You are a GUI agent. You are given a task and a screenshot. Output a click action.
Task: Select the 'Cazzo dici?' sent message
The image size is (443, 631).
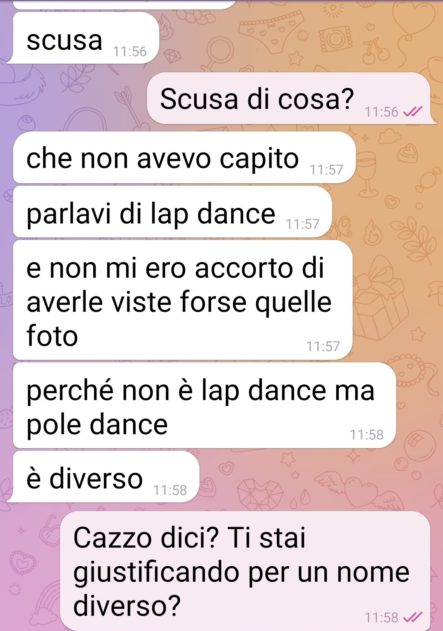[245, 571]
